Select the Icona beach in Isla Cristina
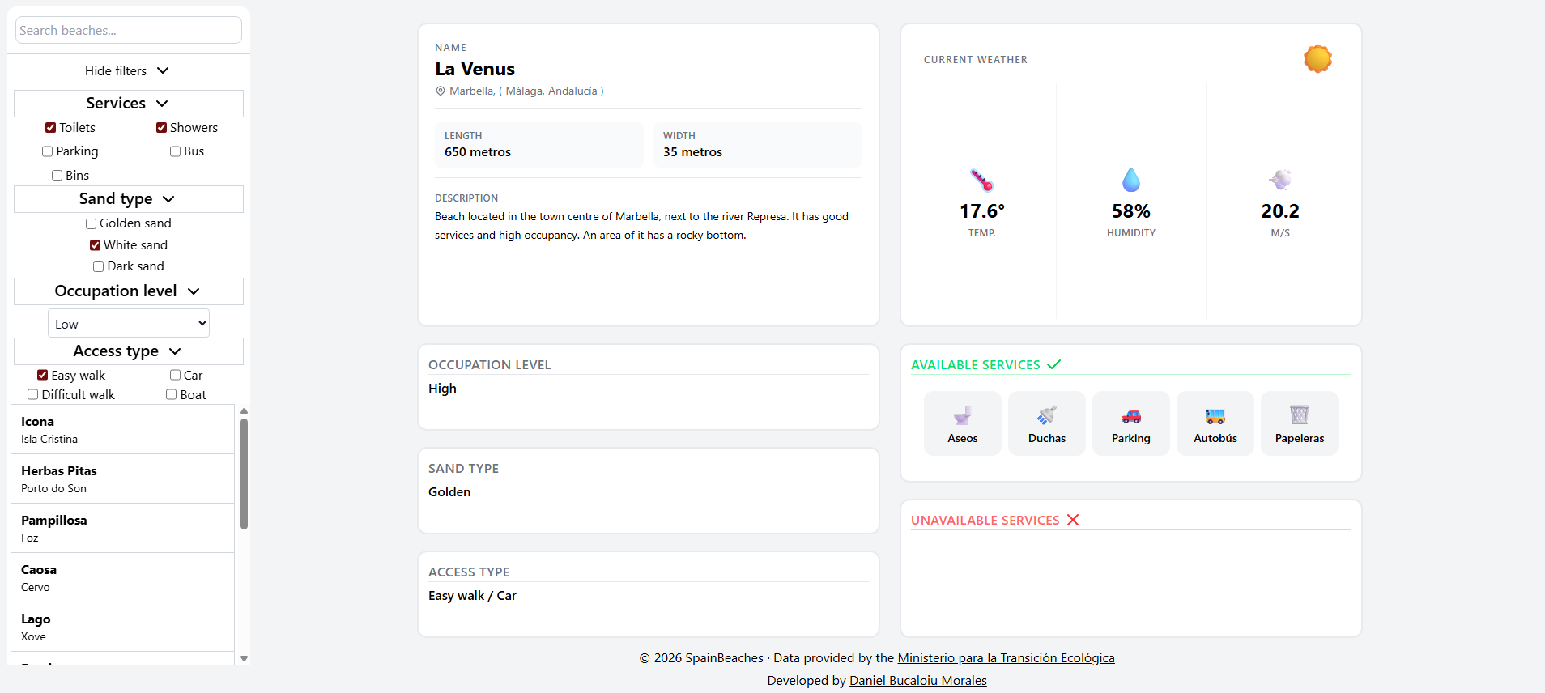The width and height of the screenshot is (1545, 693). (x=122, y=429)
